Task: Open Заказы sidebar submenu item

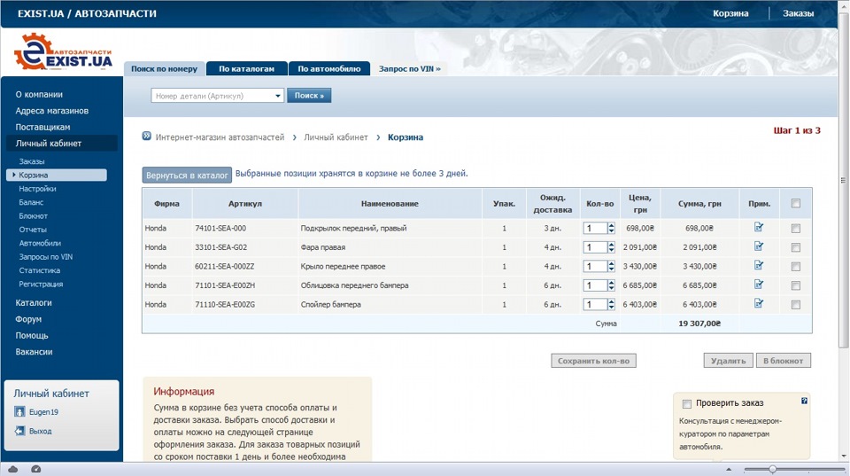Action: [32, 161]
